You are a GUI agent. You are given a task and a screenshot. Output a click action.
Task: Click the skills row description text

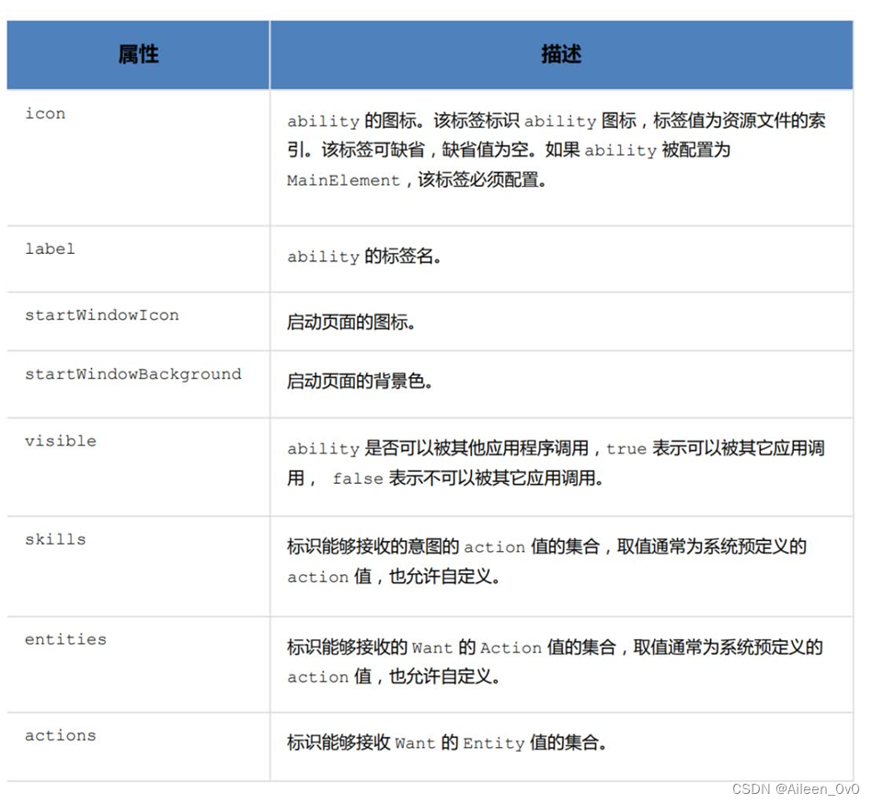tap(546, 561)
